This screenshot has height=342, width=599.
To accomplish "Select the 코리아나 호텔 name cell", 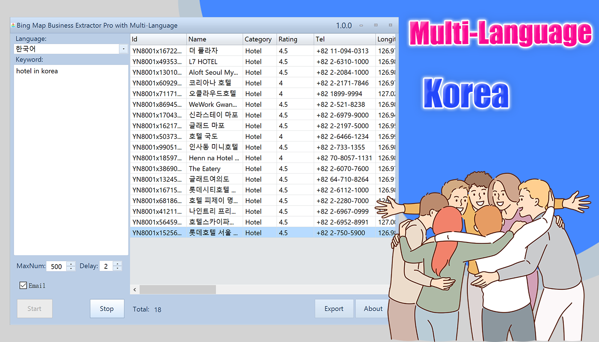I will [x=215, y=83].
